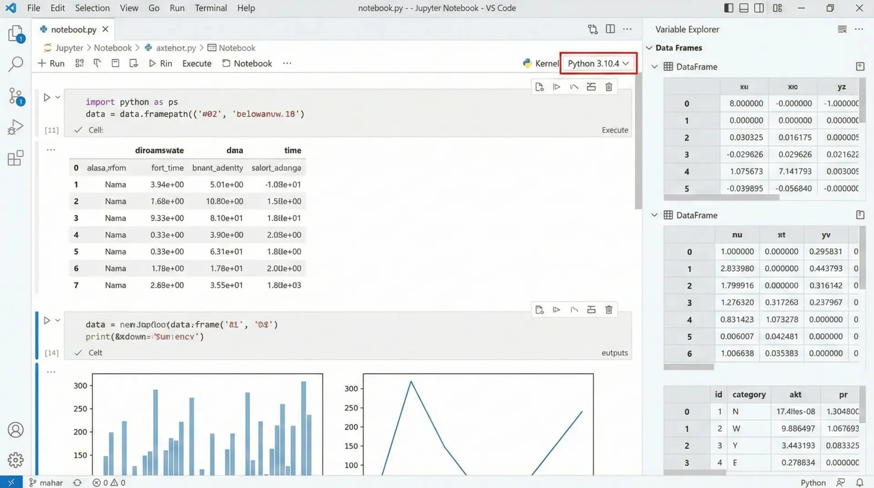The height and width of the screenshot is (488, 874).
Task: Toggle the primary side bar layout
Action: (x=728, y=8)
